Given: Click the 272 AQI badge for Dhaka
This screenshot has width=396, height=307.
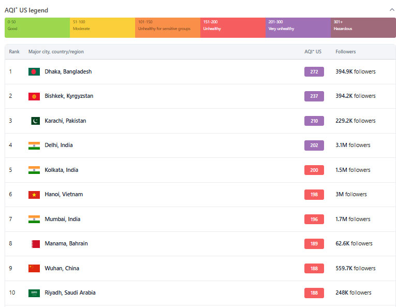Looking at the screenshot, I should pyautogui.click(x=314, y=72).
